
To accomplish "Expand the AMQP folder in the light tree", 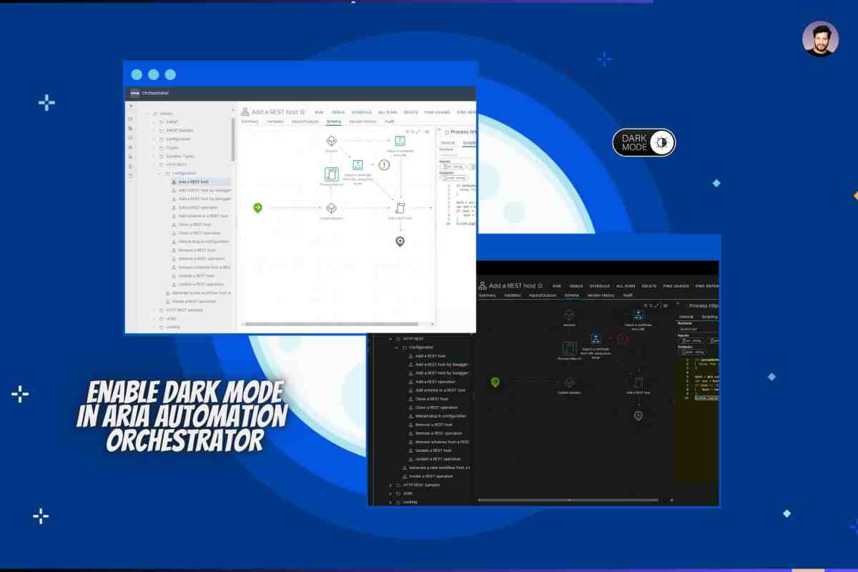I will [x=153, y=122].
